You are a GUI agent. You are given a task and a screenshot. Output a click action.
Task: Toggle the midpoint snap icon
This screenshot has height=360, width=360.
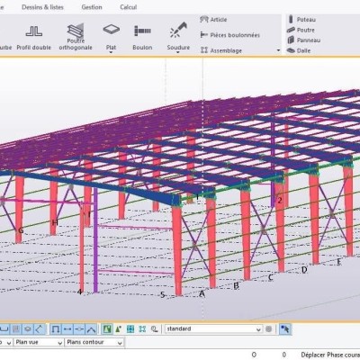point(79,329)
